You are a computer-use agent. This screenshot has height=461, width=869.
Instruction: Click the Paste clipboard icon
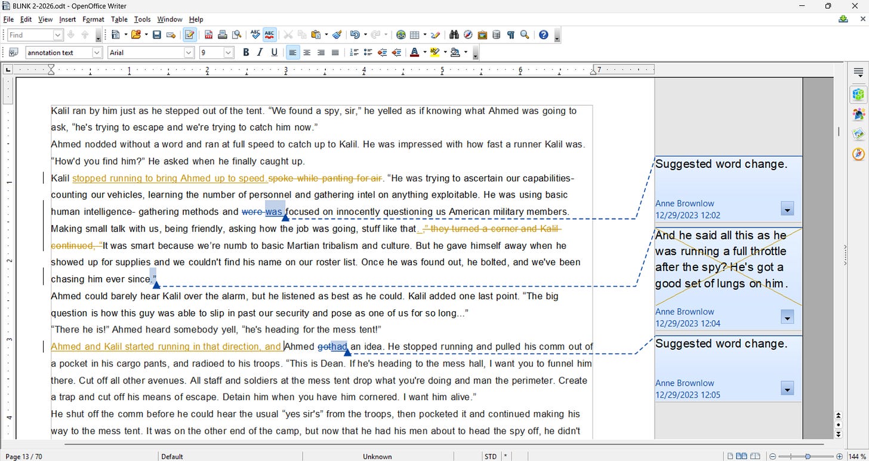[316, 35]
